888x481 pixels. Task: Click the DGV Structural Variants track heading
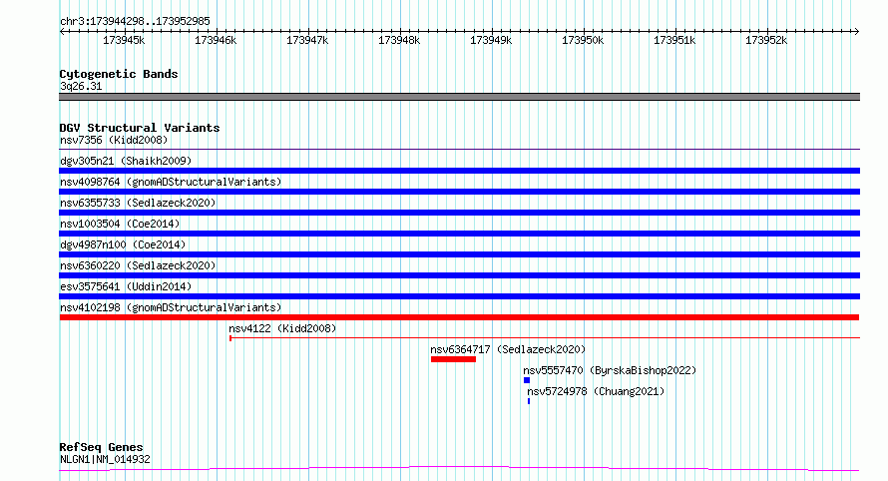tap(140, 128)
